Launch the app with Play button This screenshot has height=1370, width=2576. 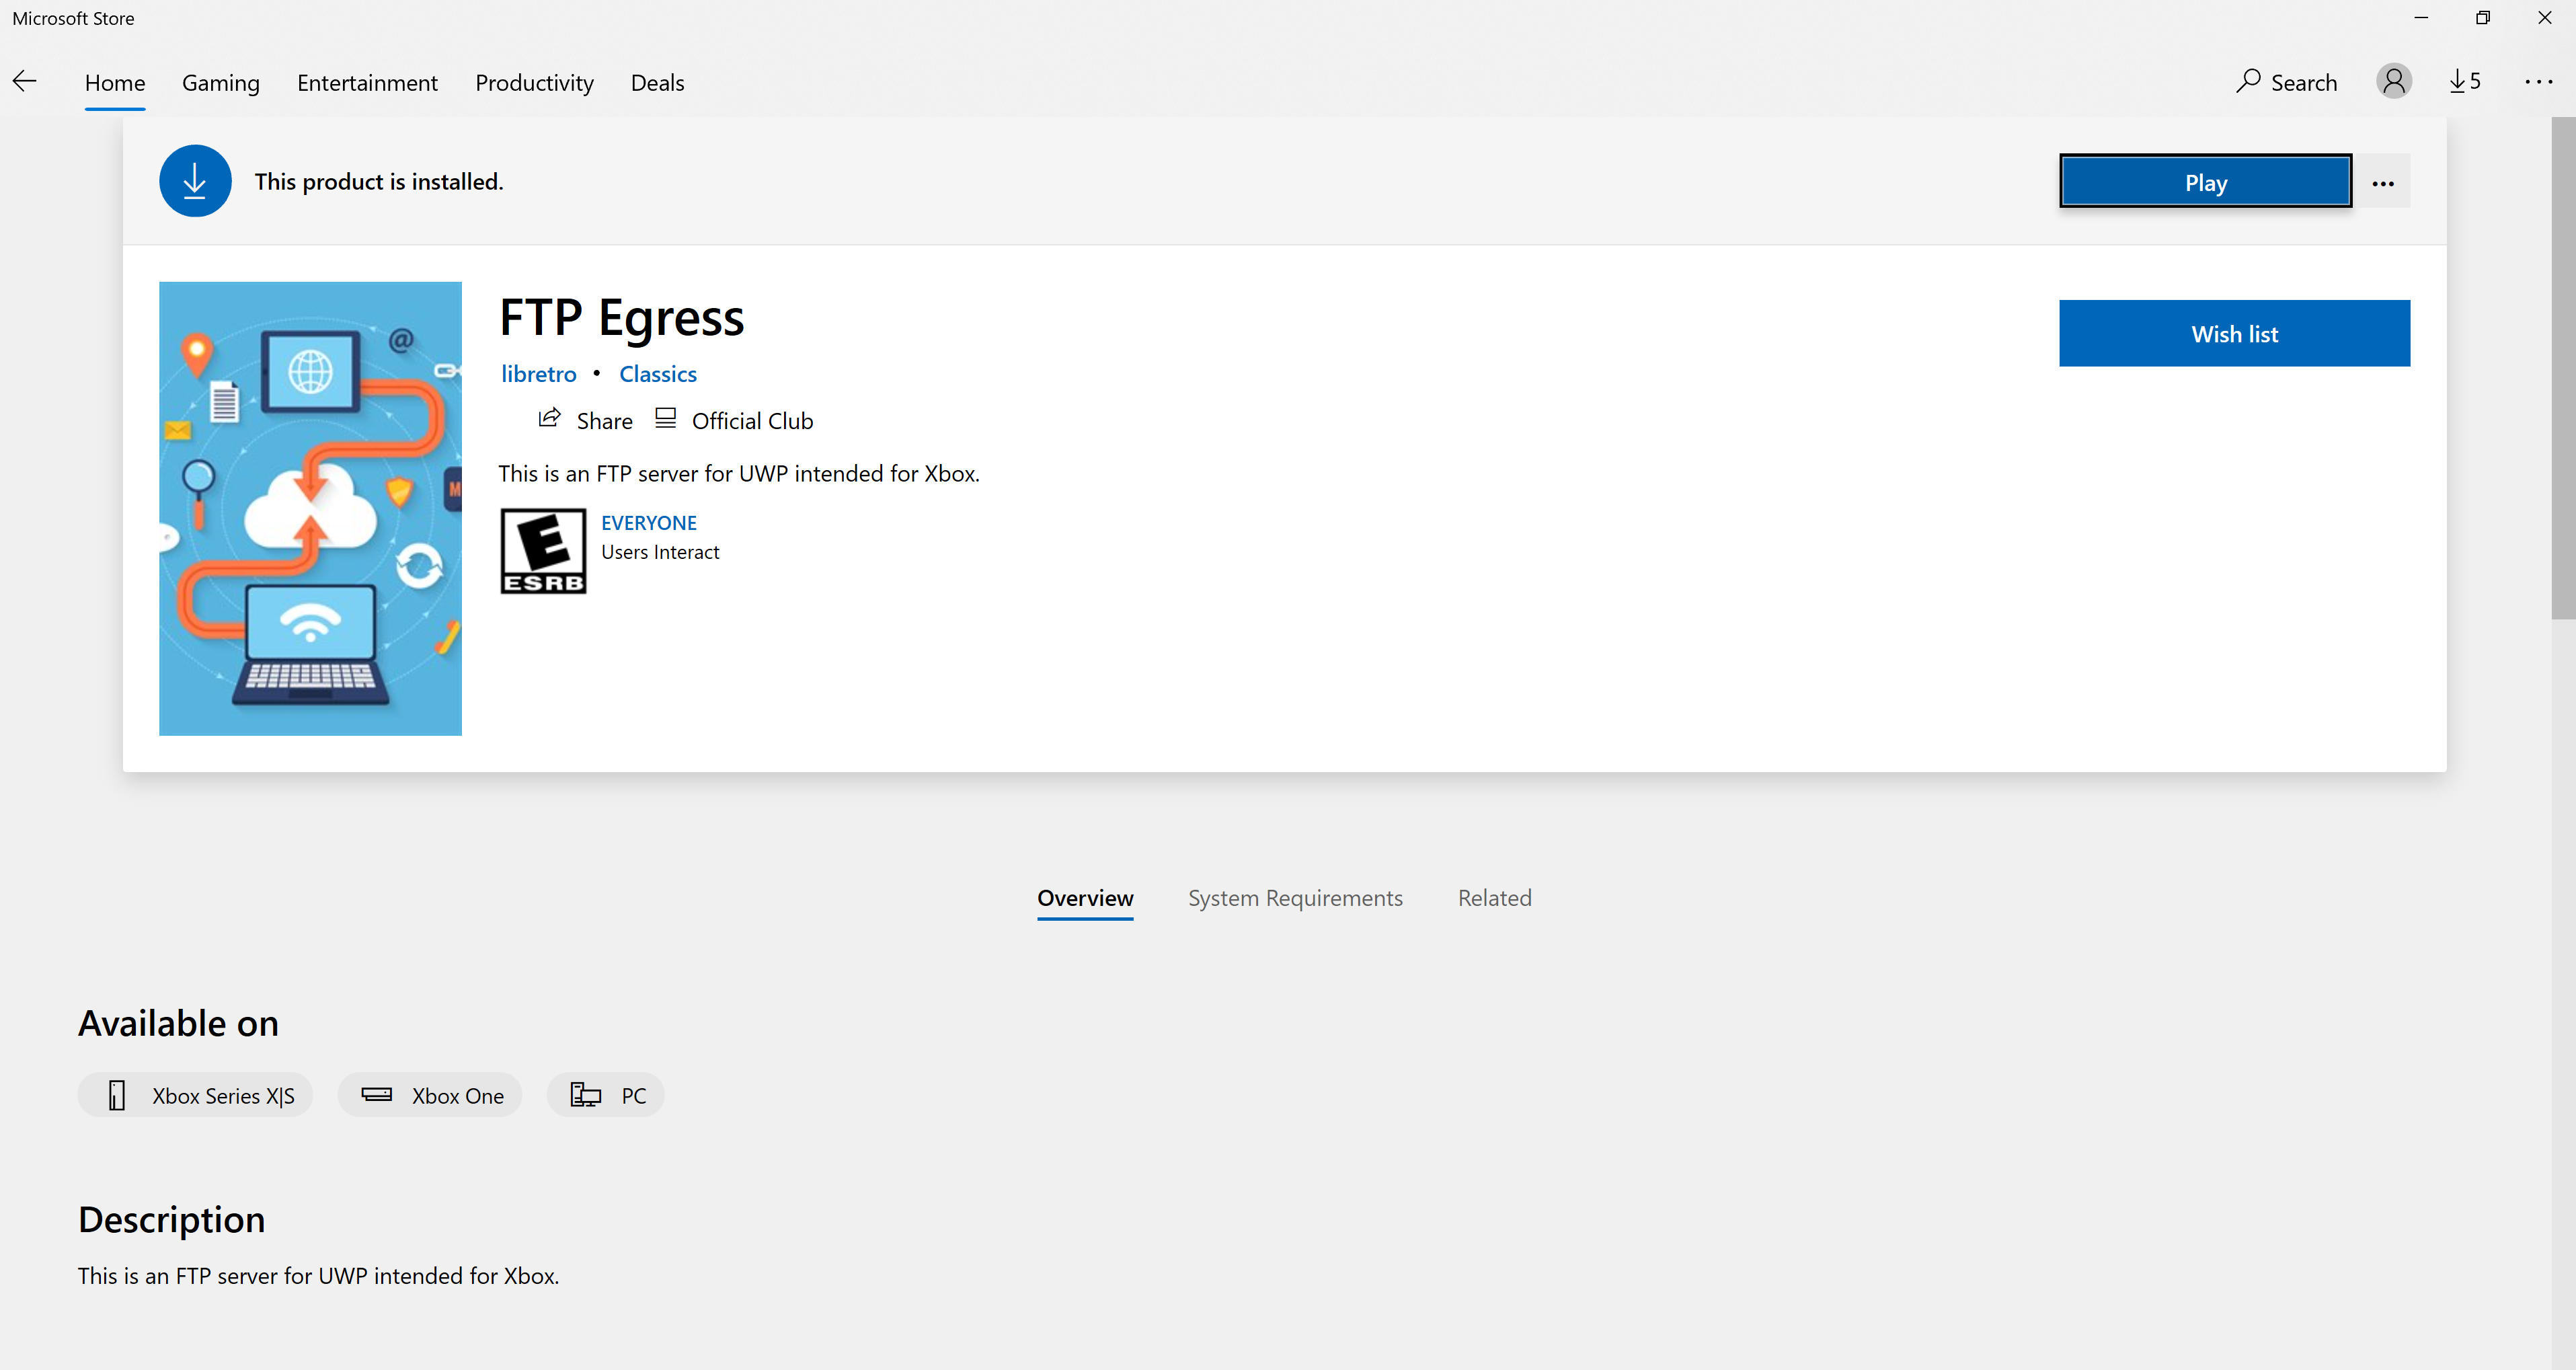(2205, 182)
